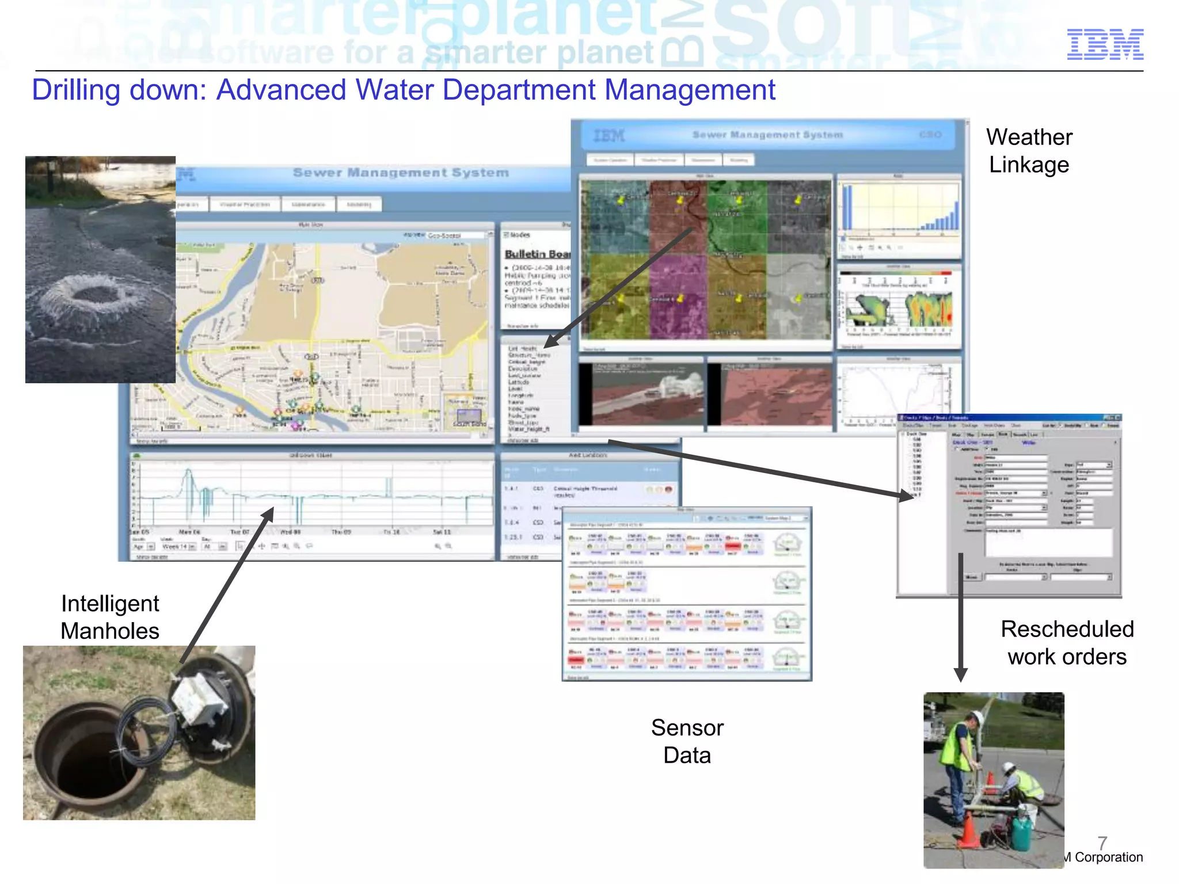Click the CSO label in the weather window header
This screenshot has width=1179, height=884.
(930, 134)
